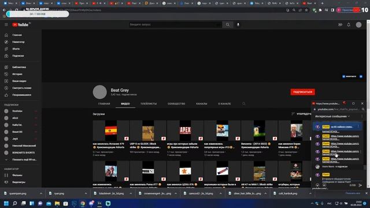Click the Windows Start button
Viewport: 370px width, 208px height.
click(x=6, y=203)
